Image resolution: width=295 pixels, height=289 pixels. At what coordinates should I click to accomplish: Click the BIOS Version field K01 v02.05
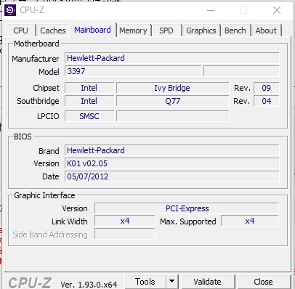[x=172, y=163]
